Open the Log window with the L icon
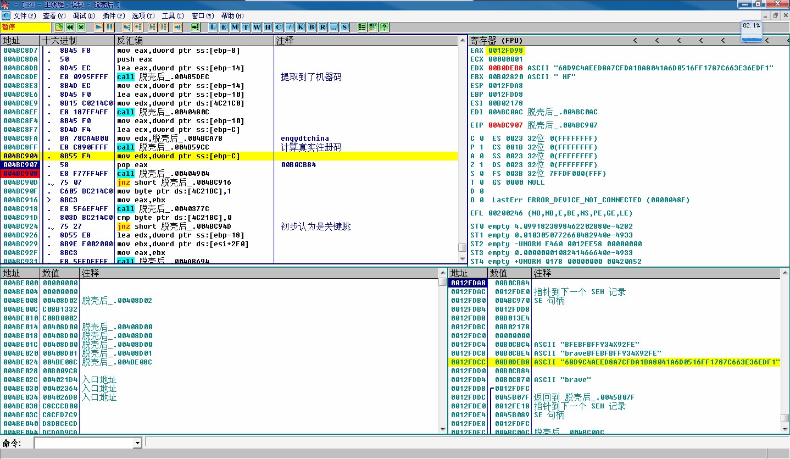 pyautogui.click(x=213, y=27)
